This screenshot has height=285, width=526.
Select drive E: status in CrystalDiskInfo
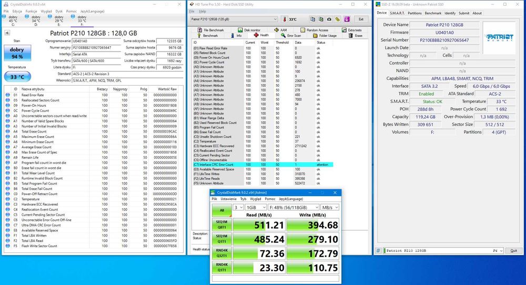[x=59, y=20]
